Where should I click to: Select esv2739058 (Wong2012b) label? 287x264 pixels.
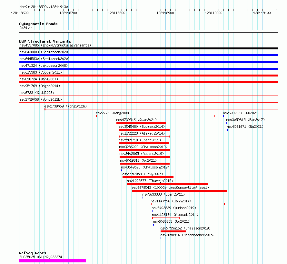tap(41, 99)
